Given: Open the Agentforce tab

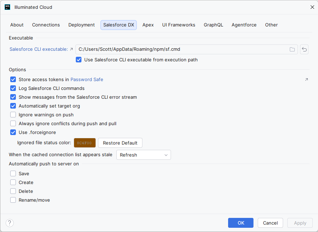Looking at the screenshot, I should pos(244,25).
